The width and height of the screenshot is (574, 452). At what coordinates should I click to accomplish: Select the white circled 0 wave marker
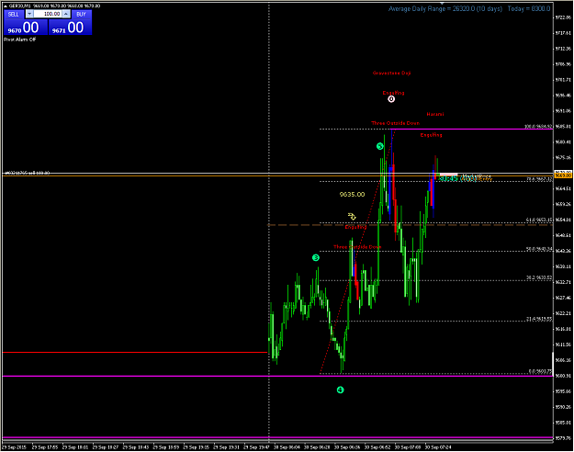pos(391,99)
